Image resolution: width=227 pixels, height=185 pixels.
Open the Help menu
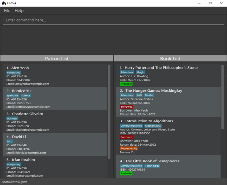click(x=19, y=11)
